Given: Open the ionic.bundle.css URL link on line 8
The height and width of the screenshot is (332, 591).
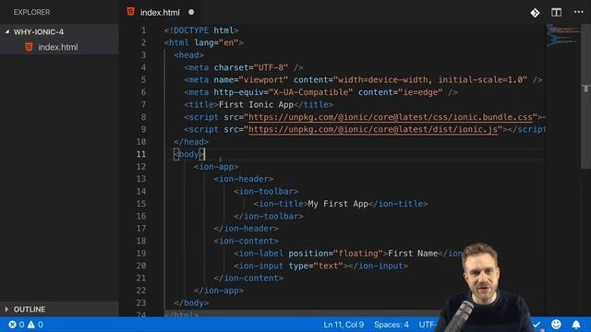Looking at the screenshot, I should [x=390, y=117].
